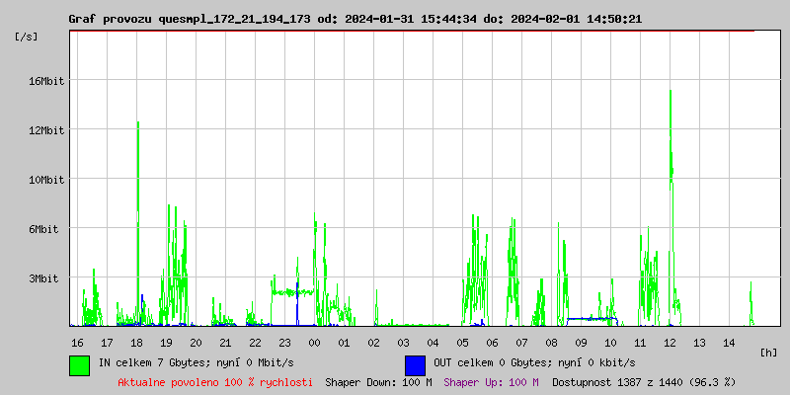Viewport: 790px width, 395px height.
Task: Click the green IN legend color square
Action: pos(79,364)
